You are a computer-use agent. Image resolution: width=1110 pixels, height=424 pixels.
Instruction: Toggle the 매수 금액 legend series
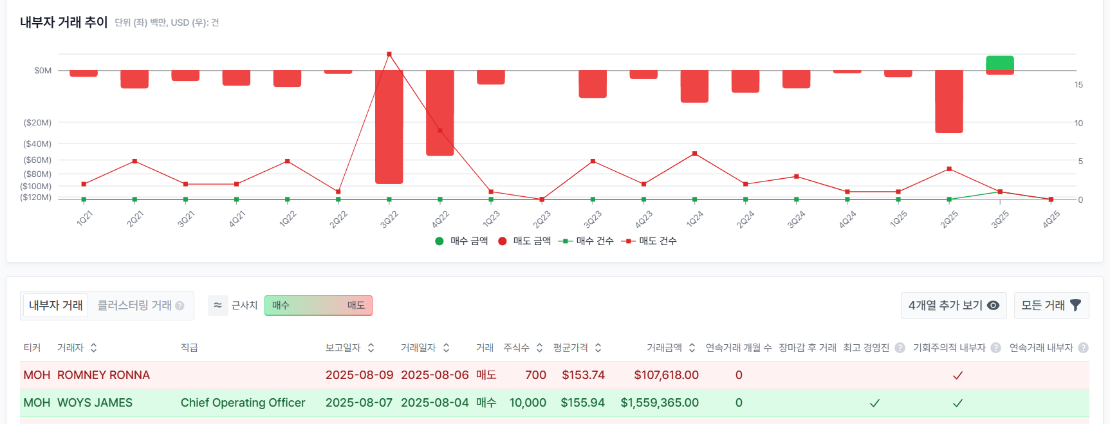coord(461,241)
